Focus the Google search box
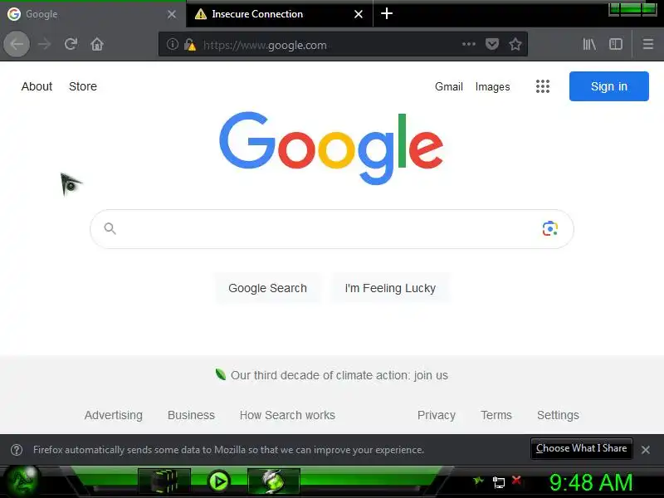The width and height of the screenshot is (664, 498). tap(331, 229)
